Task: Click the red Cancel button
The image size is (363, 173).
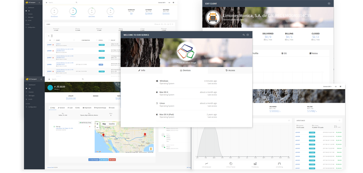Action: [x=112, y=160]
